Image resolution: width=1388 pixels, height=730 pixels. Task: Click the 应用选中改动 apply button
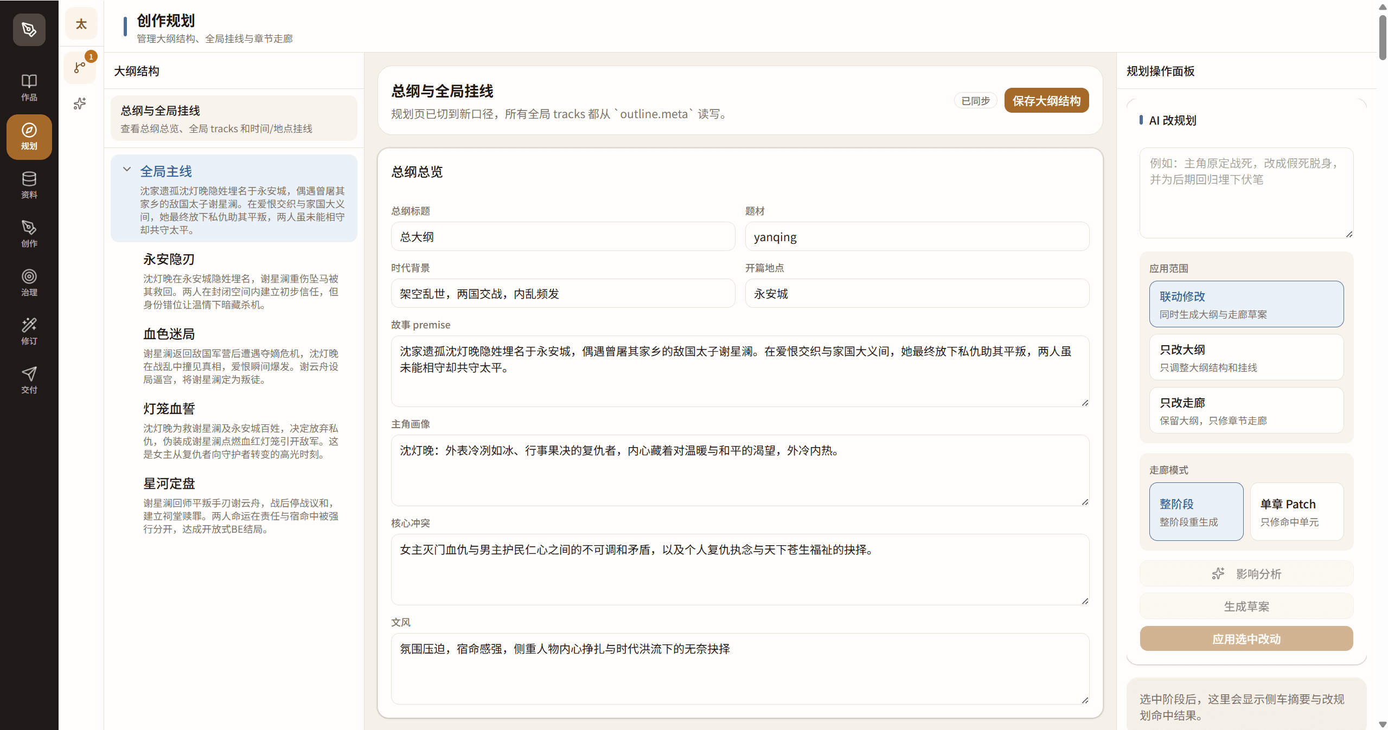1246,638
